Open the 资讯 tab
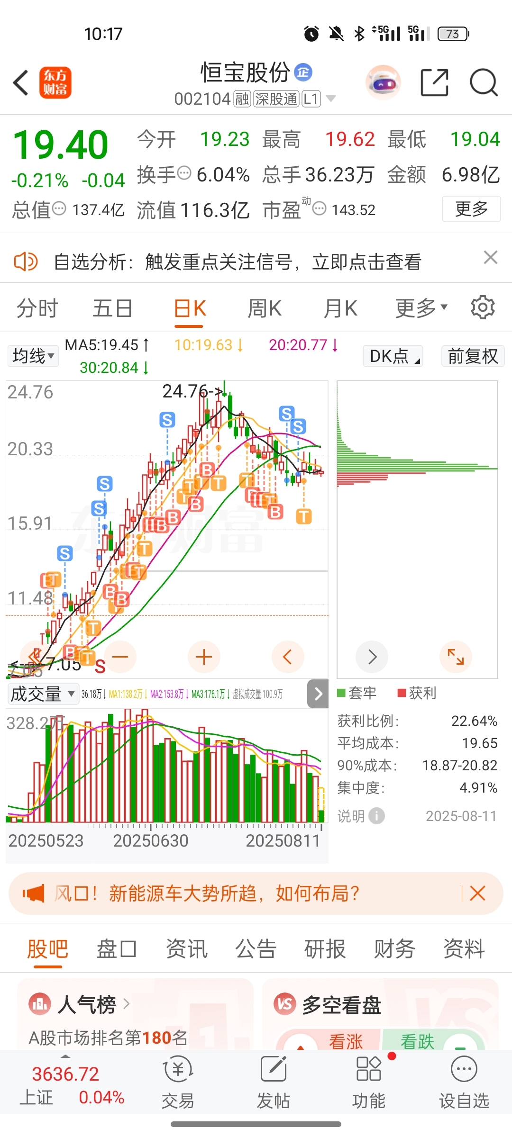 pos(187,949)
